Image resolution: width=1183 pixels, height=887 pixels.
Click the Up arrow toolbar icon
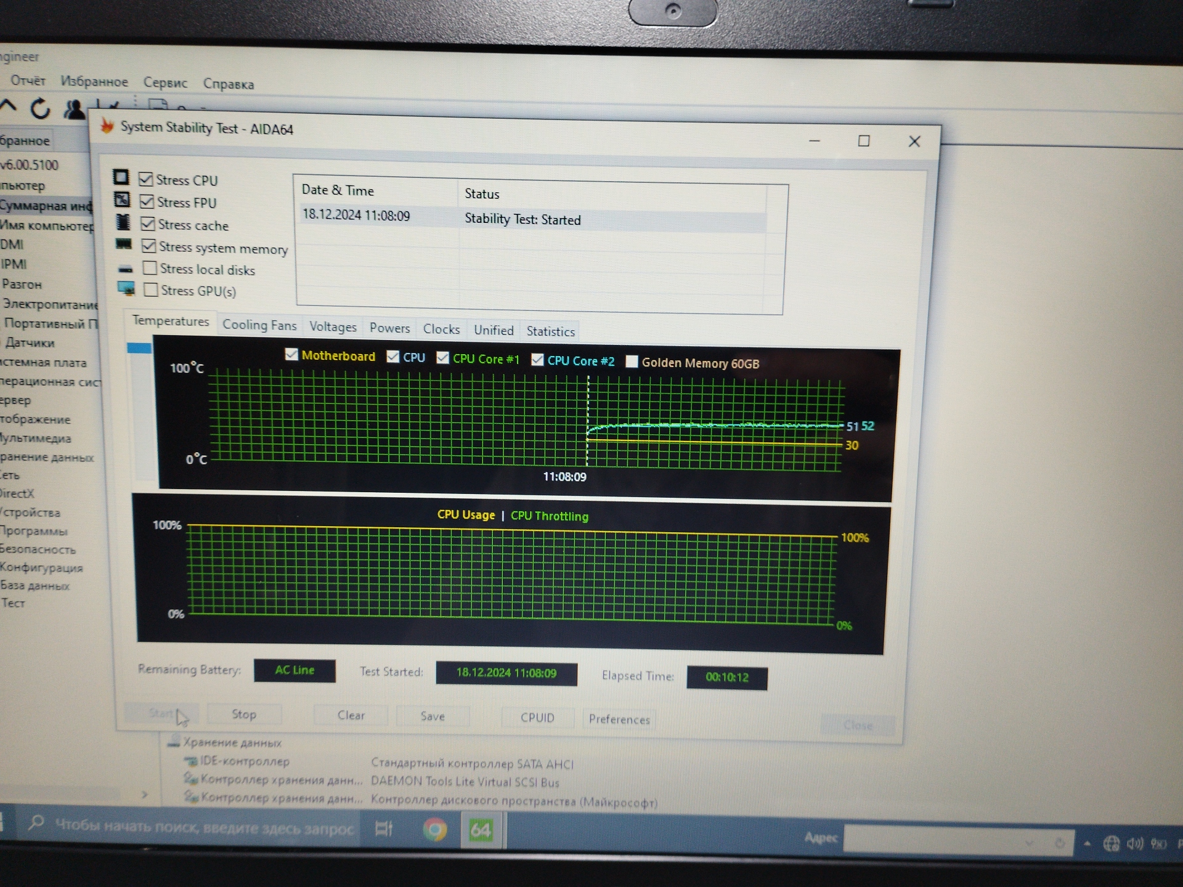8,107
